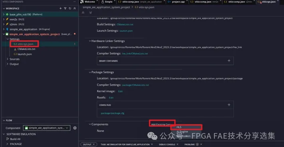
Task: Click the filter icon in Workspace header
Action: (65, 8)
